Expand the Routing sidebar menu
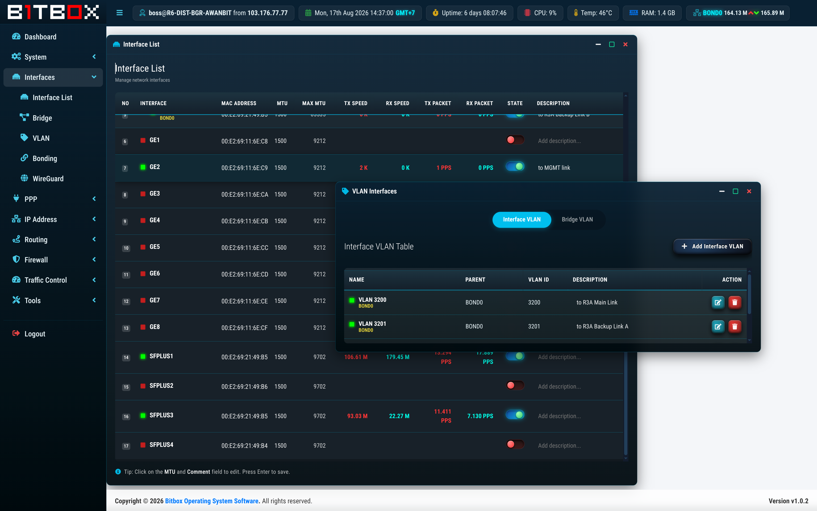 (x=53, y=240)
